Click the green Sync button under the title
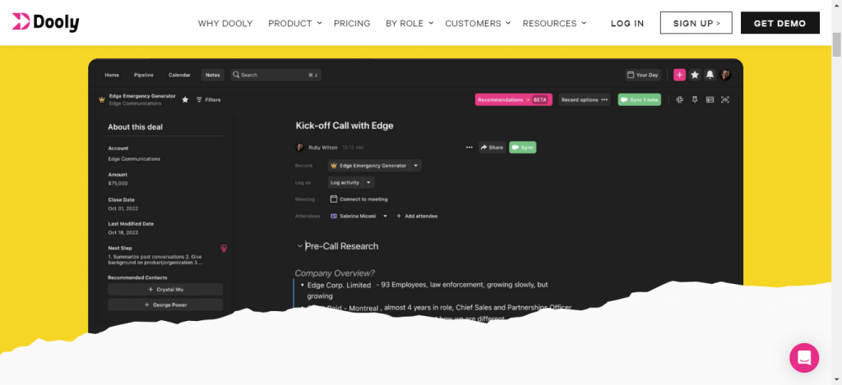Screen dimensions: 842x385 522,148
